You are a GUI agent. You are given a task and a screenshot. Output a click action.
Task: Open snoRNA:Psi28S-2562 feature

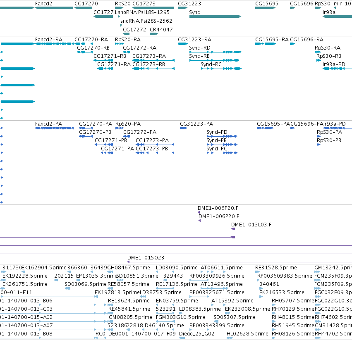(146, 21)
